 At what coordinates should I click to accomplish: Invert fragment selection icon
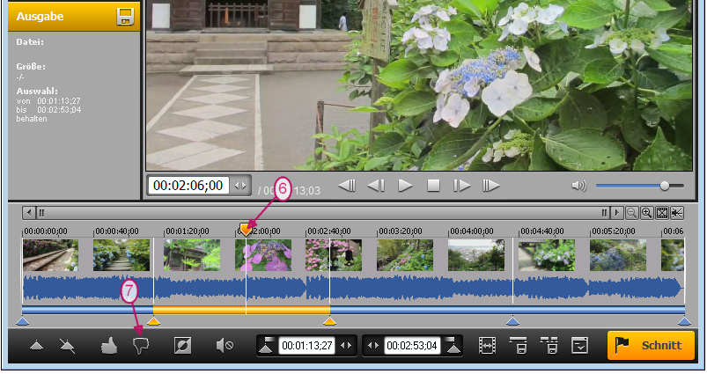[x=182, y=346]
